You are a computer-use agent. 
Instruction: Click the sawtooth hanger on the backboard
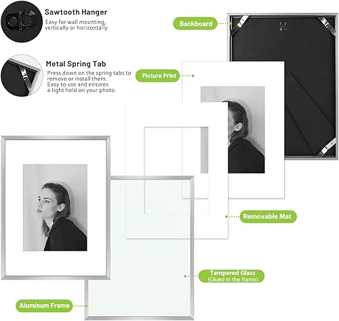click(x=283, y=26)
